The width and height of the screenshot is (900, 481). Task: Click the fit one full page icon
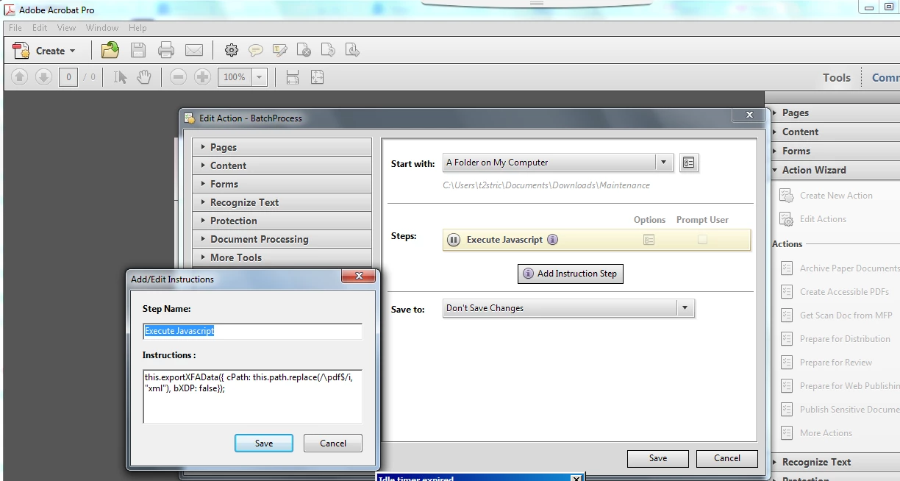317,76
